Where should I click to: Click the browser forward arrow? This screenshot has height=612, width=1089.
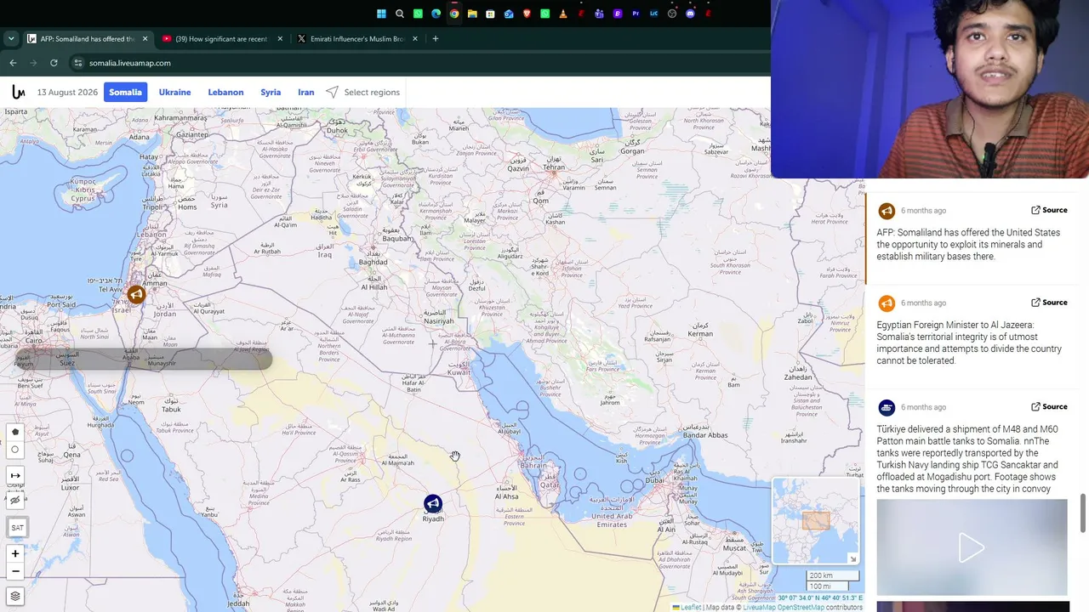[34, 63]
